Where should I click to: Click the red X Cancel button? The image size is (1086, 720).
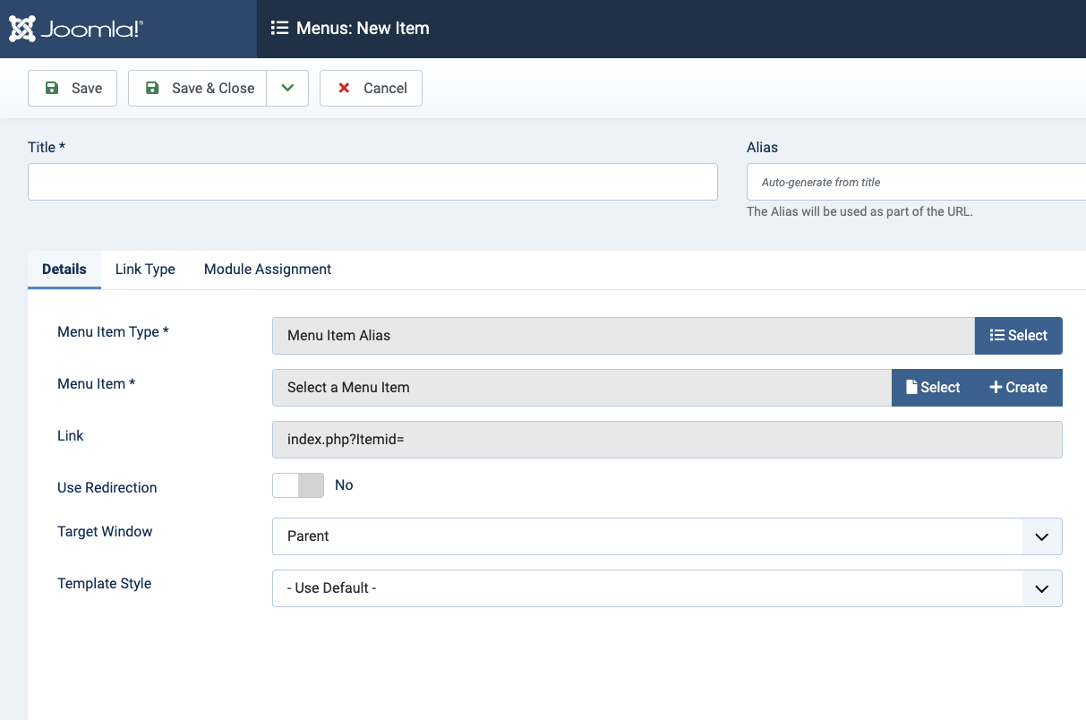click(x=371, y=88)
